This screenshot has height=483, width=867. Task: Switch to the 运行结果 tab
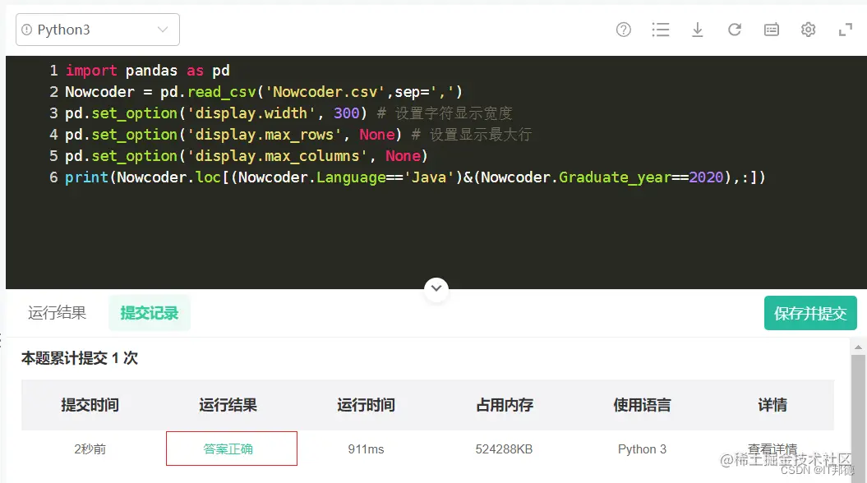[x=57, y=313]
